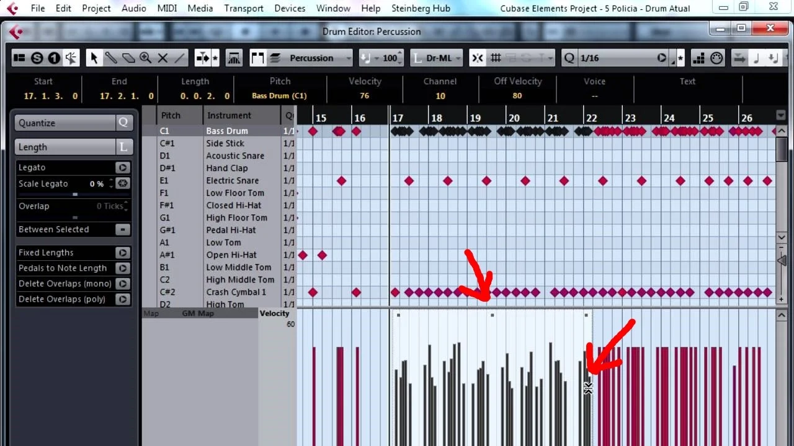Click the Overlap slider
The image size is (794, 446).
(74, 217)
